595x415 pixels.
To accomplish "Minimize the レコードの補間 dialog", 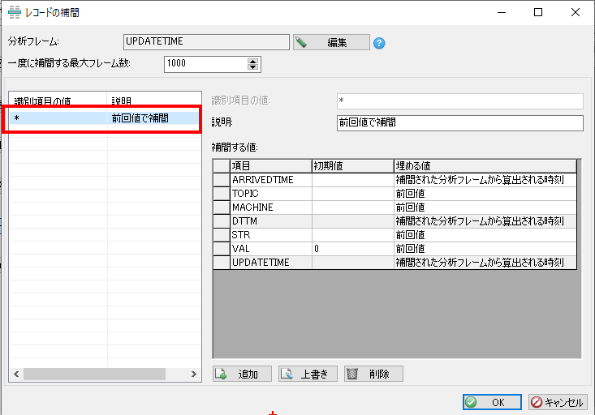I will [x=502, y=12].
